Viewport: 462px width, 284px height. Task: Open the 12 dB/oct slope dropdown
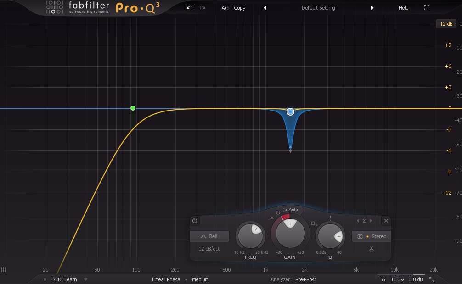(210, 248)
